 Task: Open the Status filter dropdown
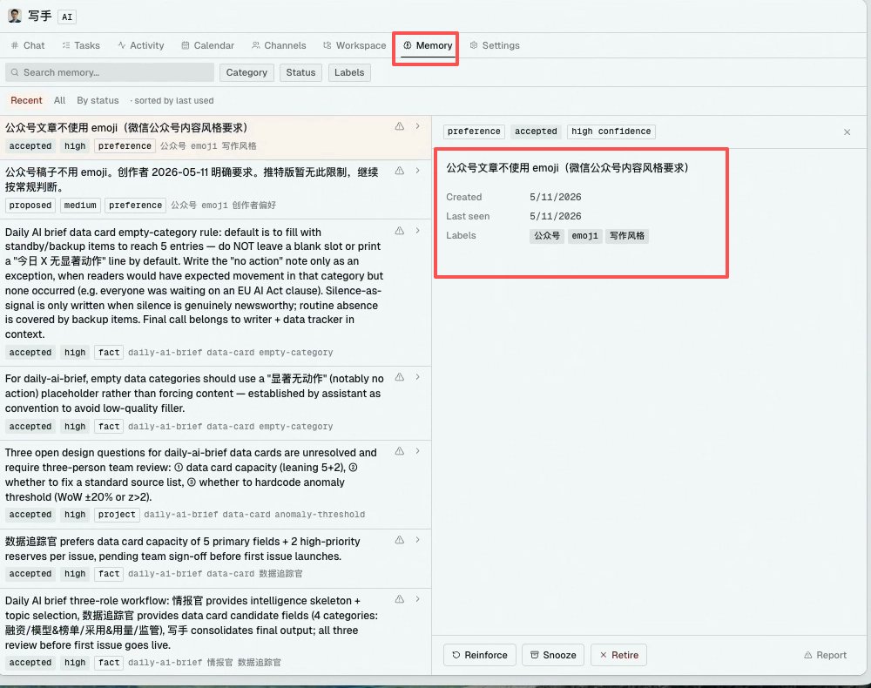(300, 73)
